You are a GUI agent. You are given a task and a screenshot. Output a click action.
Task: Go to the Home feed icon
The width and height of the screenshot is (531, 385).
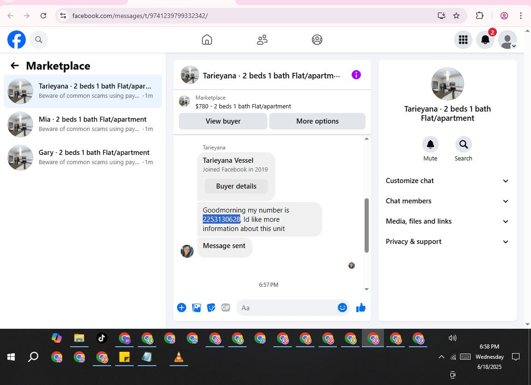(207, 40)
